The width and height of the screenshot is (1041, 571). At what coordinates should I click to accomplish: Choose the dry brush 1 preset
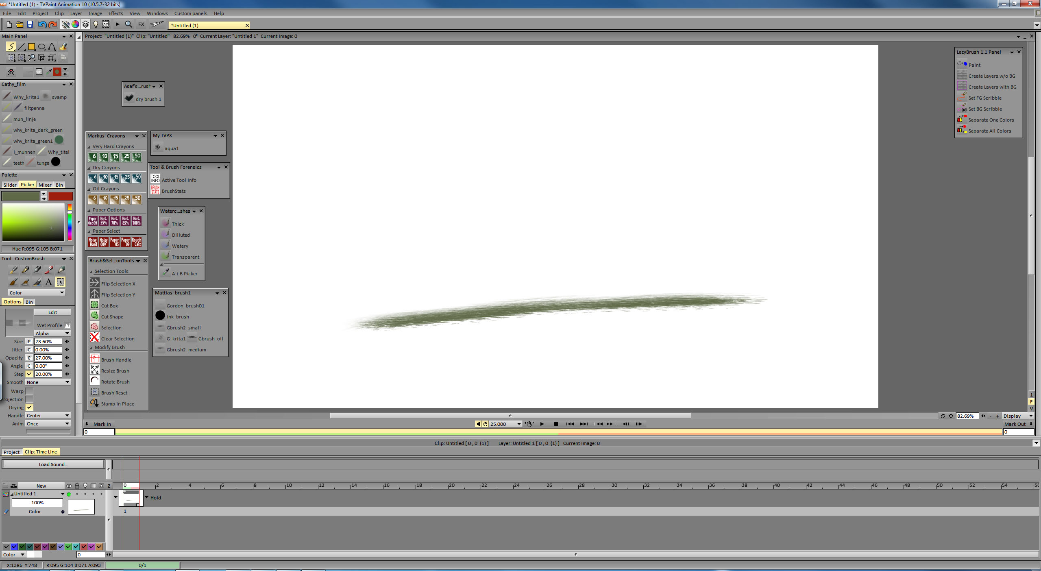[143, 99]
